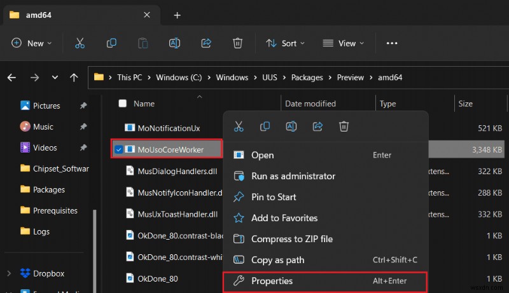Expand chevron after Preview in address bar
Screen dimensions: 509x293
371,78
